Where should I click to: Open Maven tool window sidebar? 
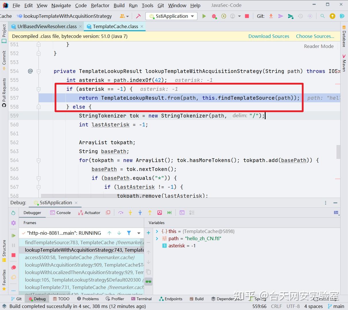[344, 62]
